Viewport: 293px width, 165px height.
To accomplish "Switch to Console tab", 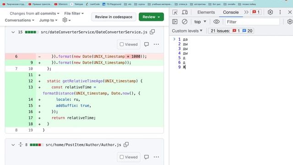I will (231, 12).
